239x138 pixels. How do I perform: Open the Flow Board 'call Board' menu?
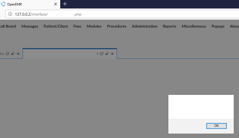(8, 26)
